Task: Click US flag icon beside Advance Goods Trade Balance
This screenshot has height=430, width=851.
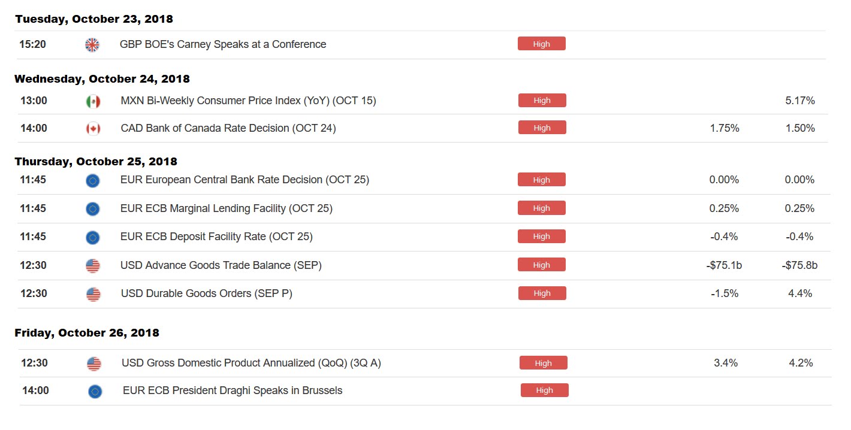Action: 93,266
